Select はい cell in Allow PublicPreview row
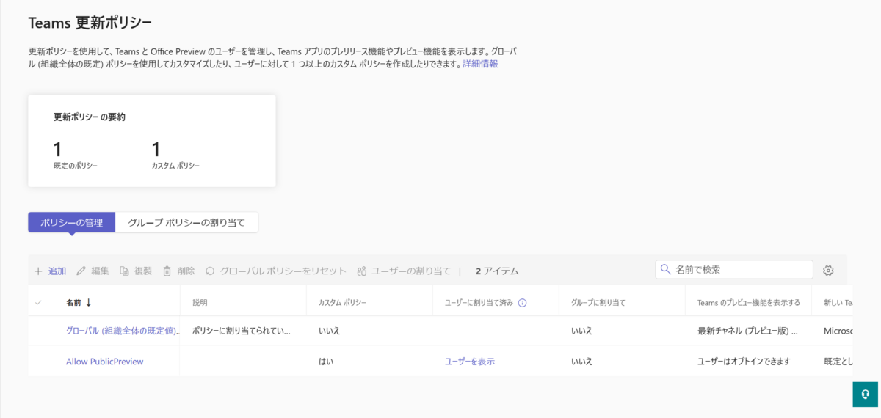 [326, 362]
